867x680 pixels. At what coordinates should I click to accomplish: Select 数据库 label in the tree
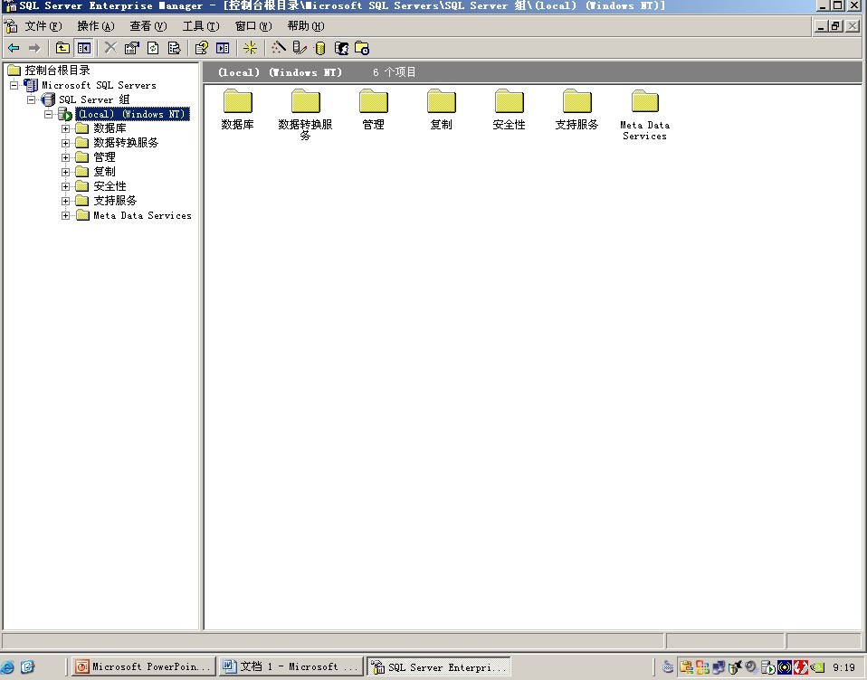[110, 128]
